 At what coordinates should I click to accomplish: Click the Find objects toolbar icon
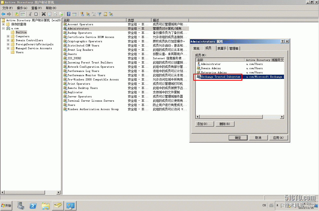(105, 14)
